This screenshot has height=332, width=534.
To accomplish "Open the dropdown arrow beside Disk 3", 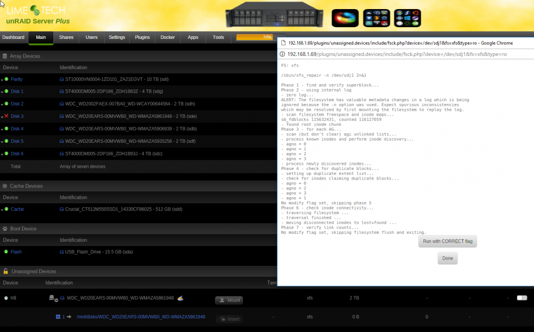I will pyautogui.click(x=2, y=117).
